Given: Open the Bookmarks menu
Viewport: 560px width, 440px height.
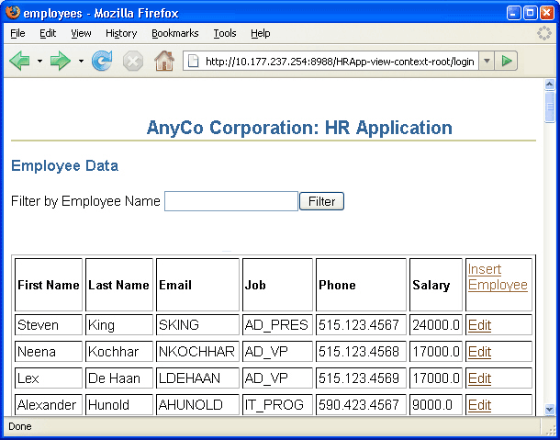Looking at the screenshot, I should click(x=174, y=33).
